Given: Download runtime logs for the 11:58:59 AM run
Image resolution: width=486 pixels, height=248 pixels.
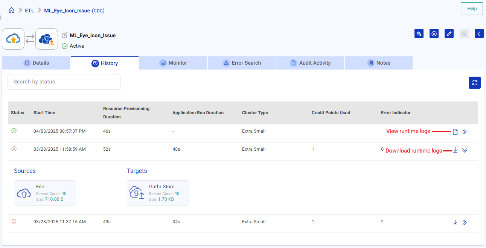Looking at the screenshot, I should click(455, 150).
